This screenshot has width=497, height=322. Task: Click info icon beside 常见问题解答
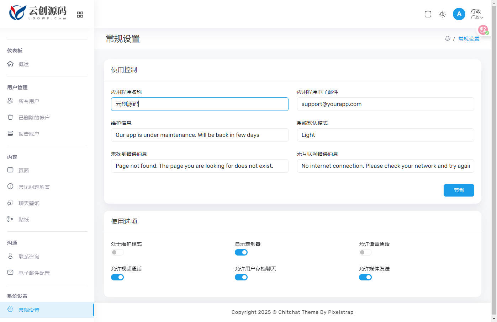pyautogui.click(x=10, y=187)
